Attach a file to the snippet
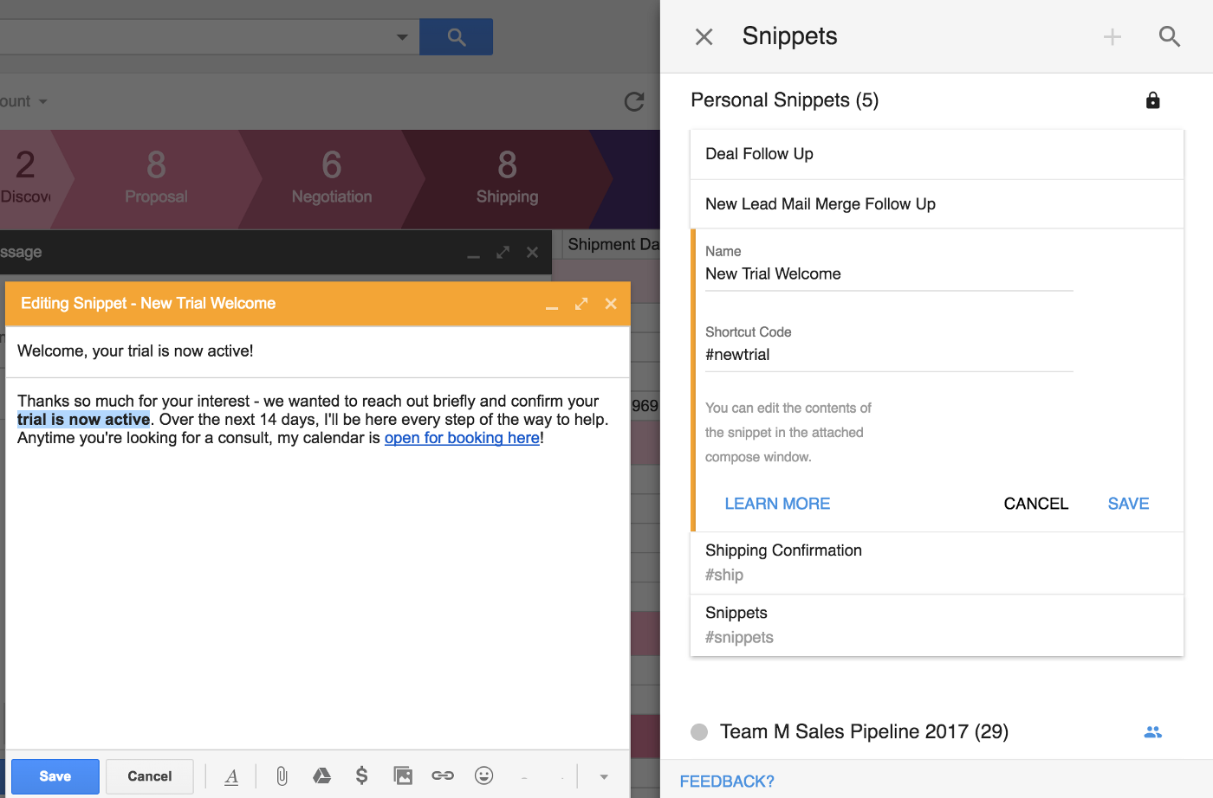Image resolution: width=1213 pixels, height=798 pixels. (x=282, y=775)
